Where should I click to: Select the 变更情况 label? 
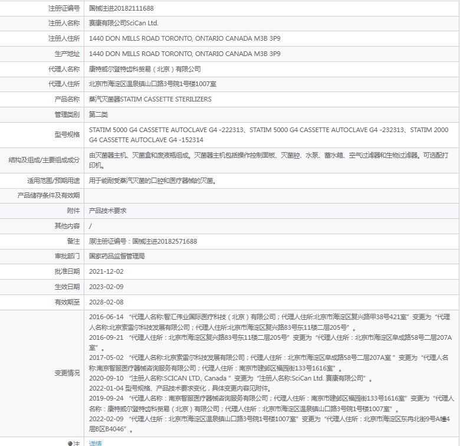point(67,373)
